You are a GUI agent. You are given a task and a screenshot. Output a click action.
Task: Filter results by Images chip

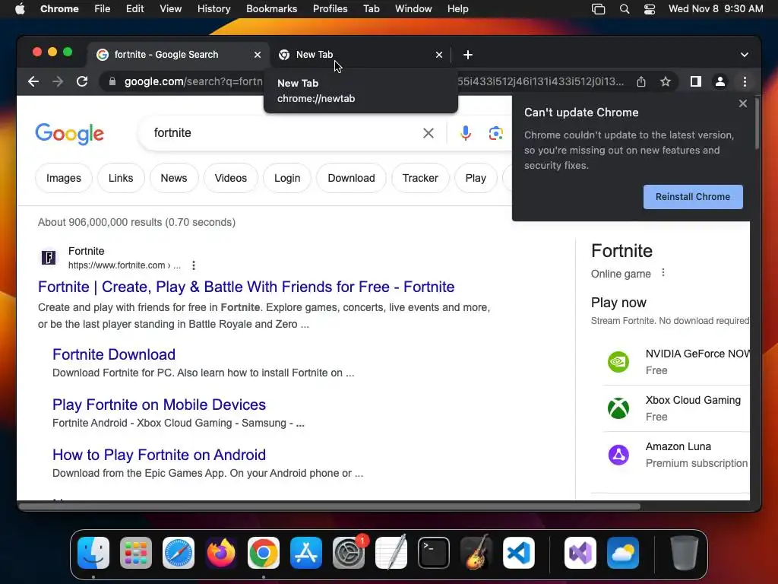pyautogui.click(x=64, y=178)
